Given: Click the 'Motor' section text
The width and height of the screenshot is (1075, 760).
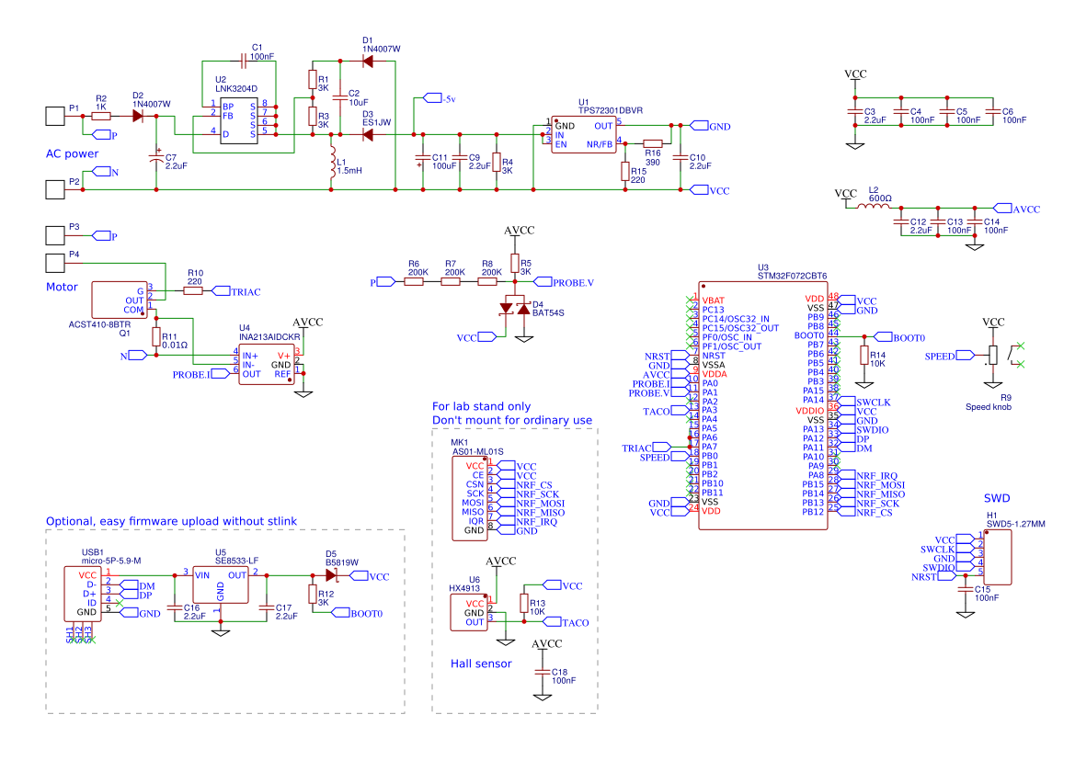Looking at the screenshot, I should click(62, 287).
